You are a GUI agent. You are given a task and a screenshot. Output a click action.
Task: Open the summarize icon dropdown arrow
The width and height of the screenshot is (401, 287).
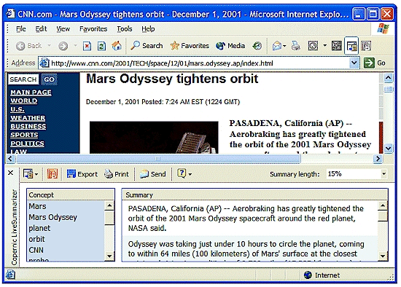[x=36, y=175]
